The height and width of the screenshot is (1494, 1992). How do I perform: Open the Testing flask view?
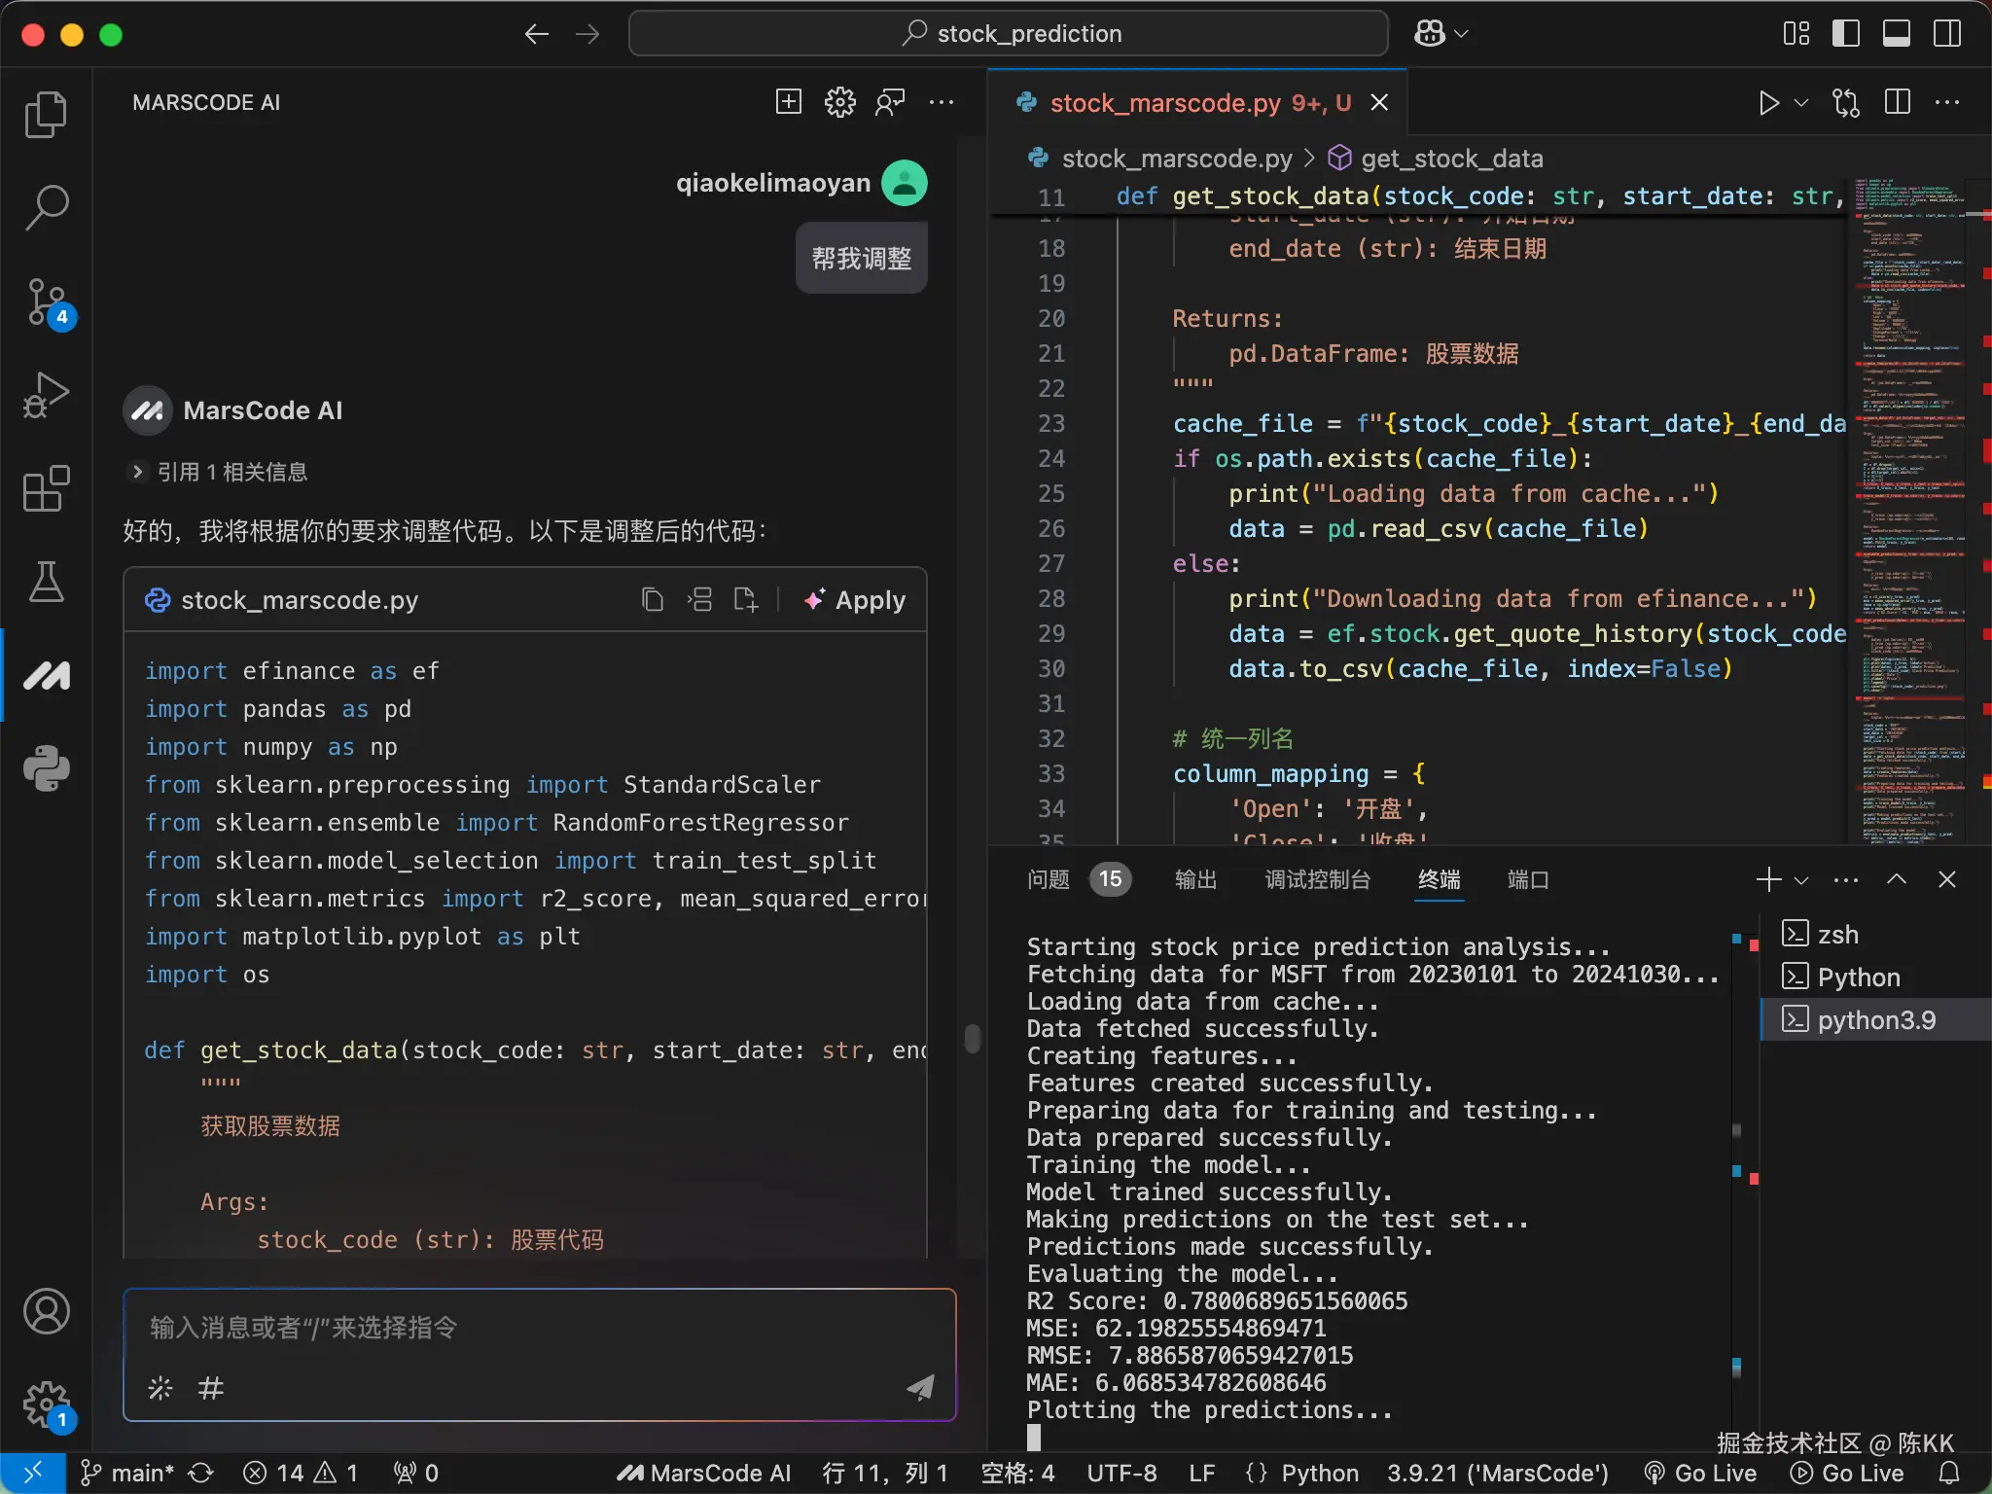[46, 582]
